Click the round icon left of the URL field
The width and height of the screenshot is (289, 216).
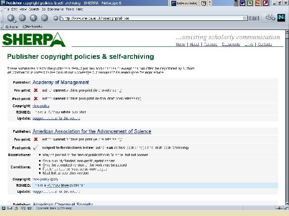pos(55,18)
